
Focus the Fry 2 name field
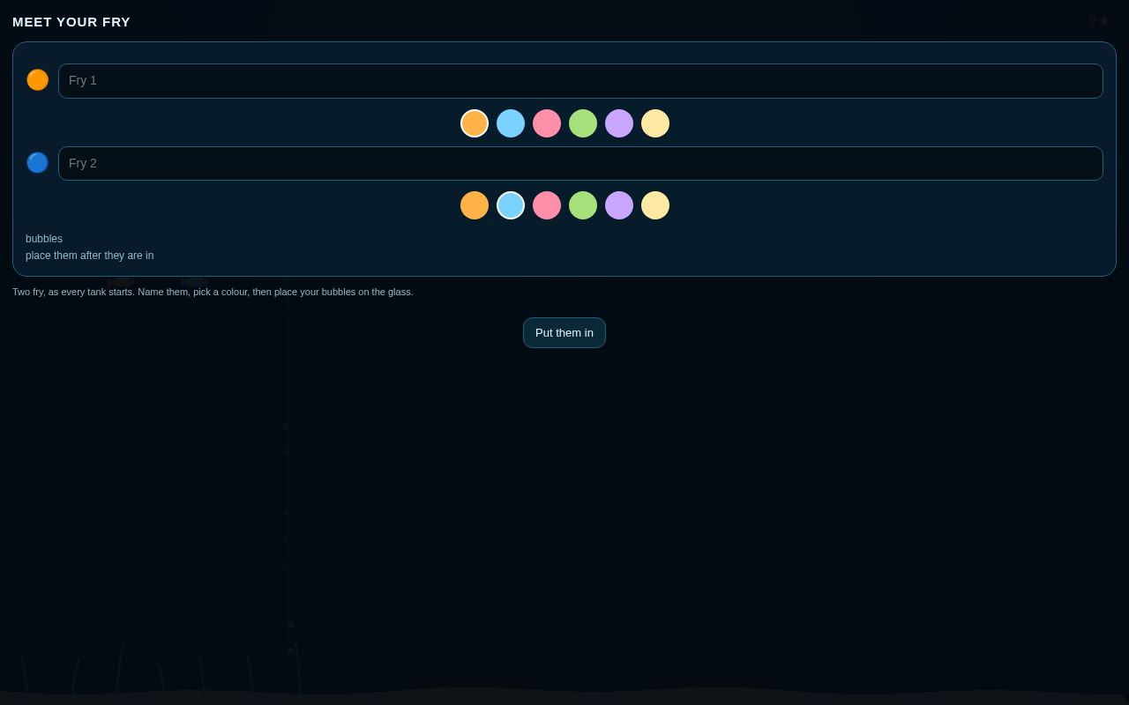click(580, 163)
